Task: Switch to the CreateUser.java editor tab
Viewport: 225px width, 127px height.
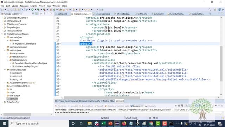Action: click(102, 14)
